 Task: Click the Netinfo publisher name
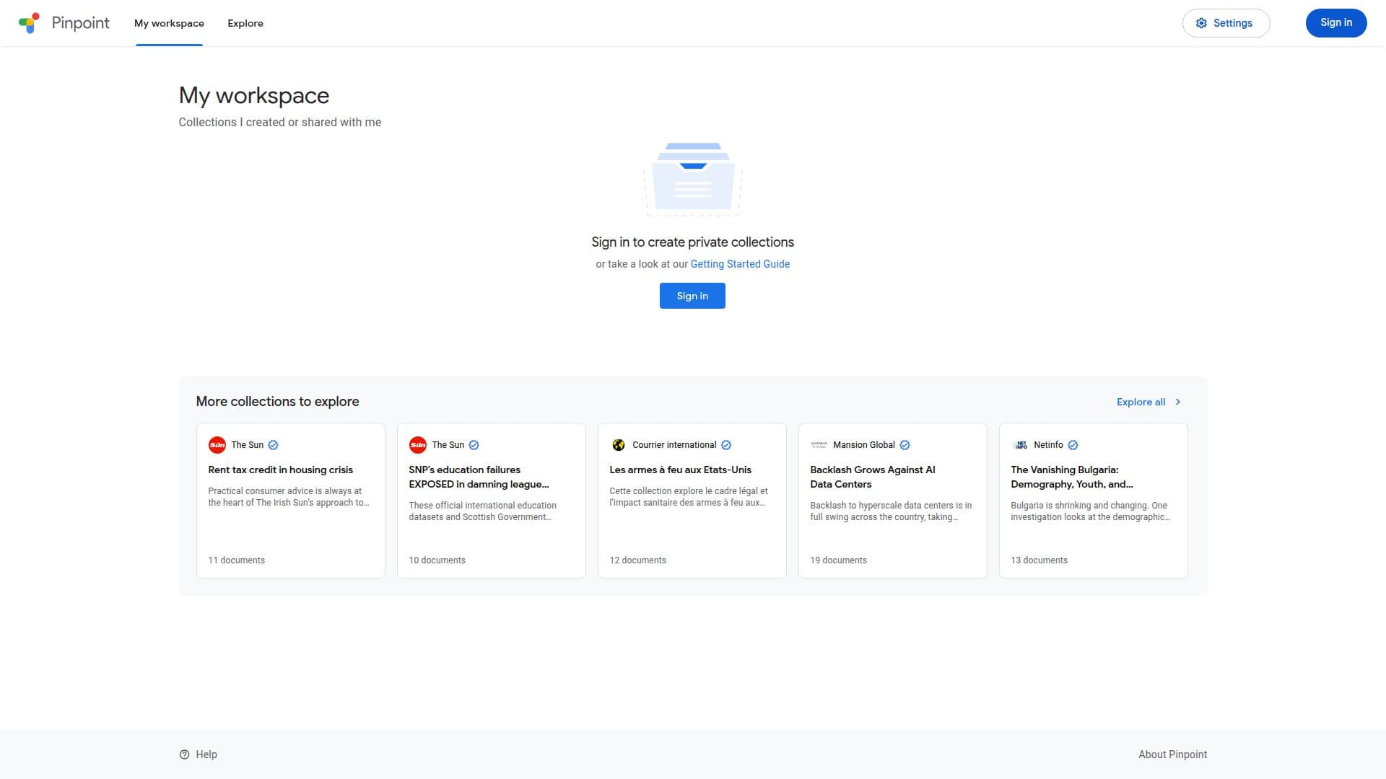pos(1048,445)
